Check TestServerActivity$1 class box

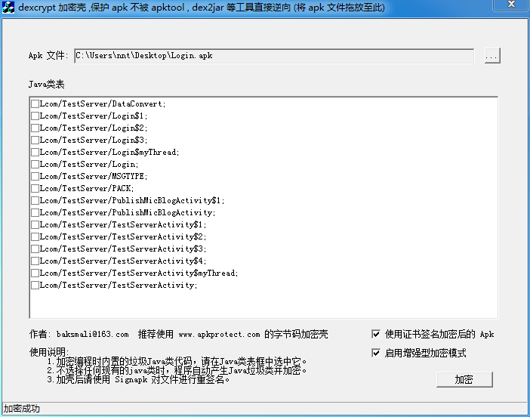coord(35,224)
